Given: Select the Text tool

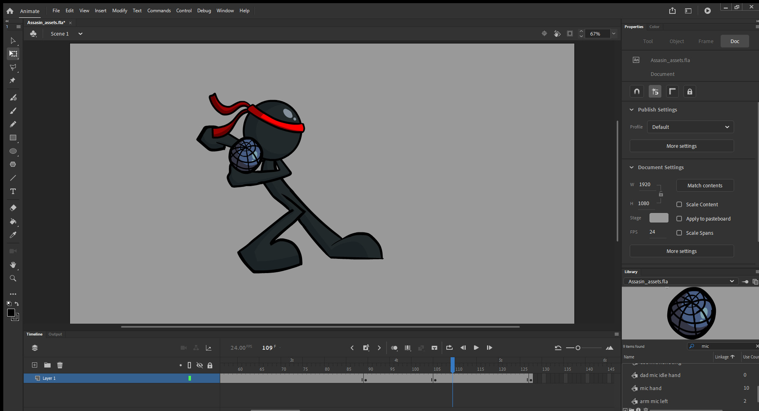Looking at the screenshot, I should click(x=13, y=192).
